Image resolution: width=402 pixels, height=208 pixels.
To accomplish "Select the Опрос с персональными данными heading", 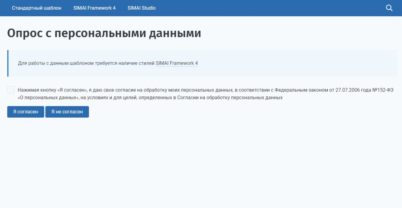I will (x=104, y=33).
